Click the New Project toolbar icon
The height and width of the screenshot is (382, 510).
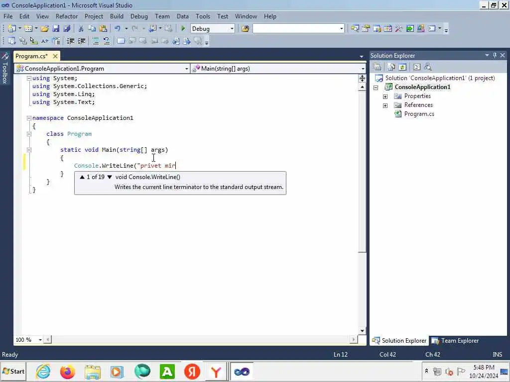click(12, 28)
